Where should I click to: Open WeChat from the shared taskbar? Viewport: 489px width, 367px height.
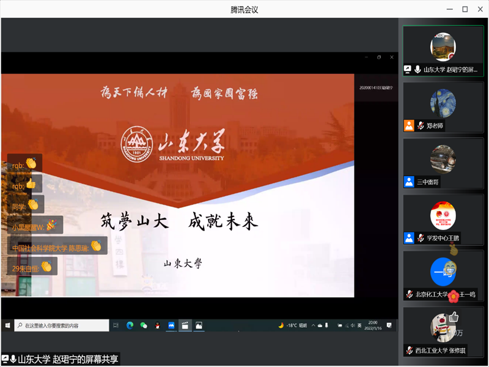pos(144,325)
